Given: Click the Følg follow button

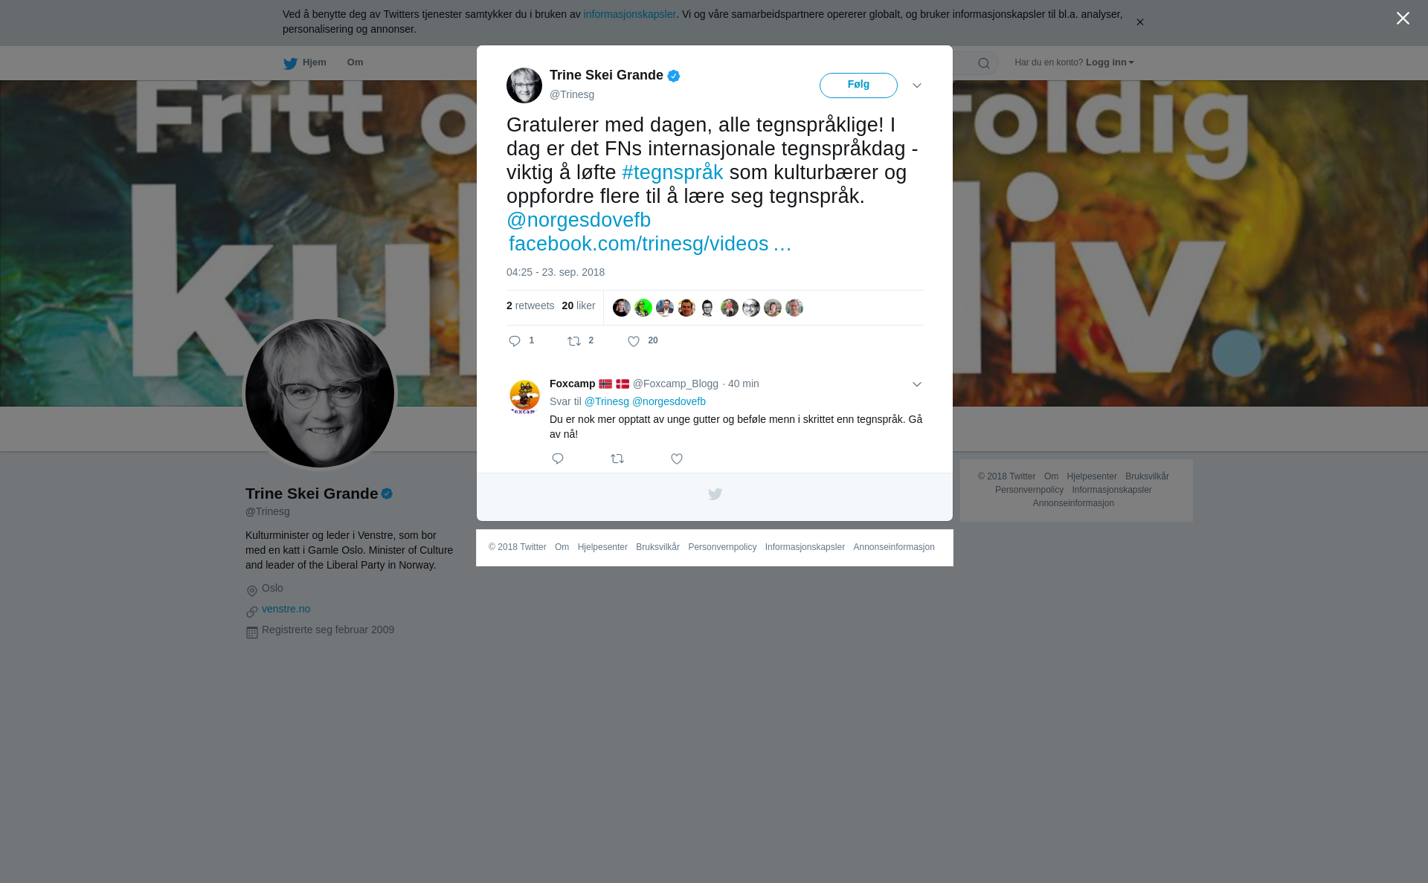Looking at the screenshot, I should [858, 85].
